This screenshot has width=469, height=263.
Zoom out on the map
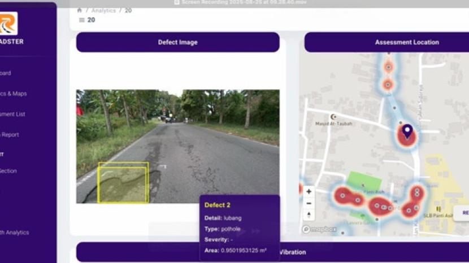pos(309,203)
